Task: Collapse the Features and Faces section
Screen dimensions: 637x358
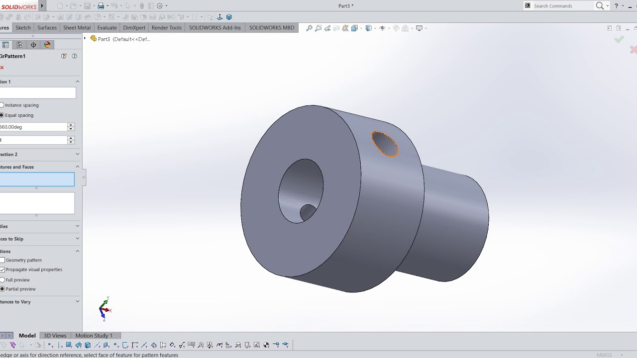Action: (77, 167)
